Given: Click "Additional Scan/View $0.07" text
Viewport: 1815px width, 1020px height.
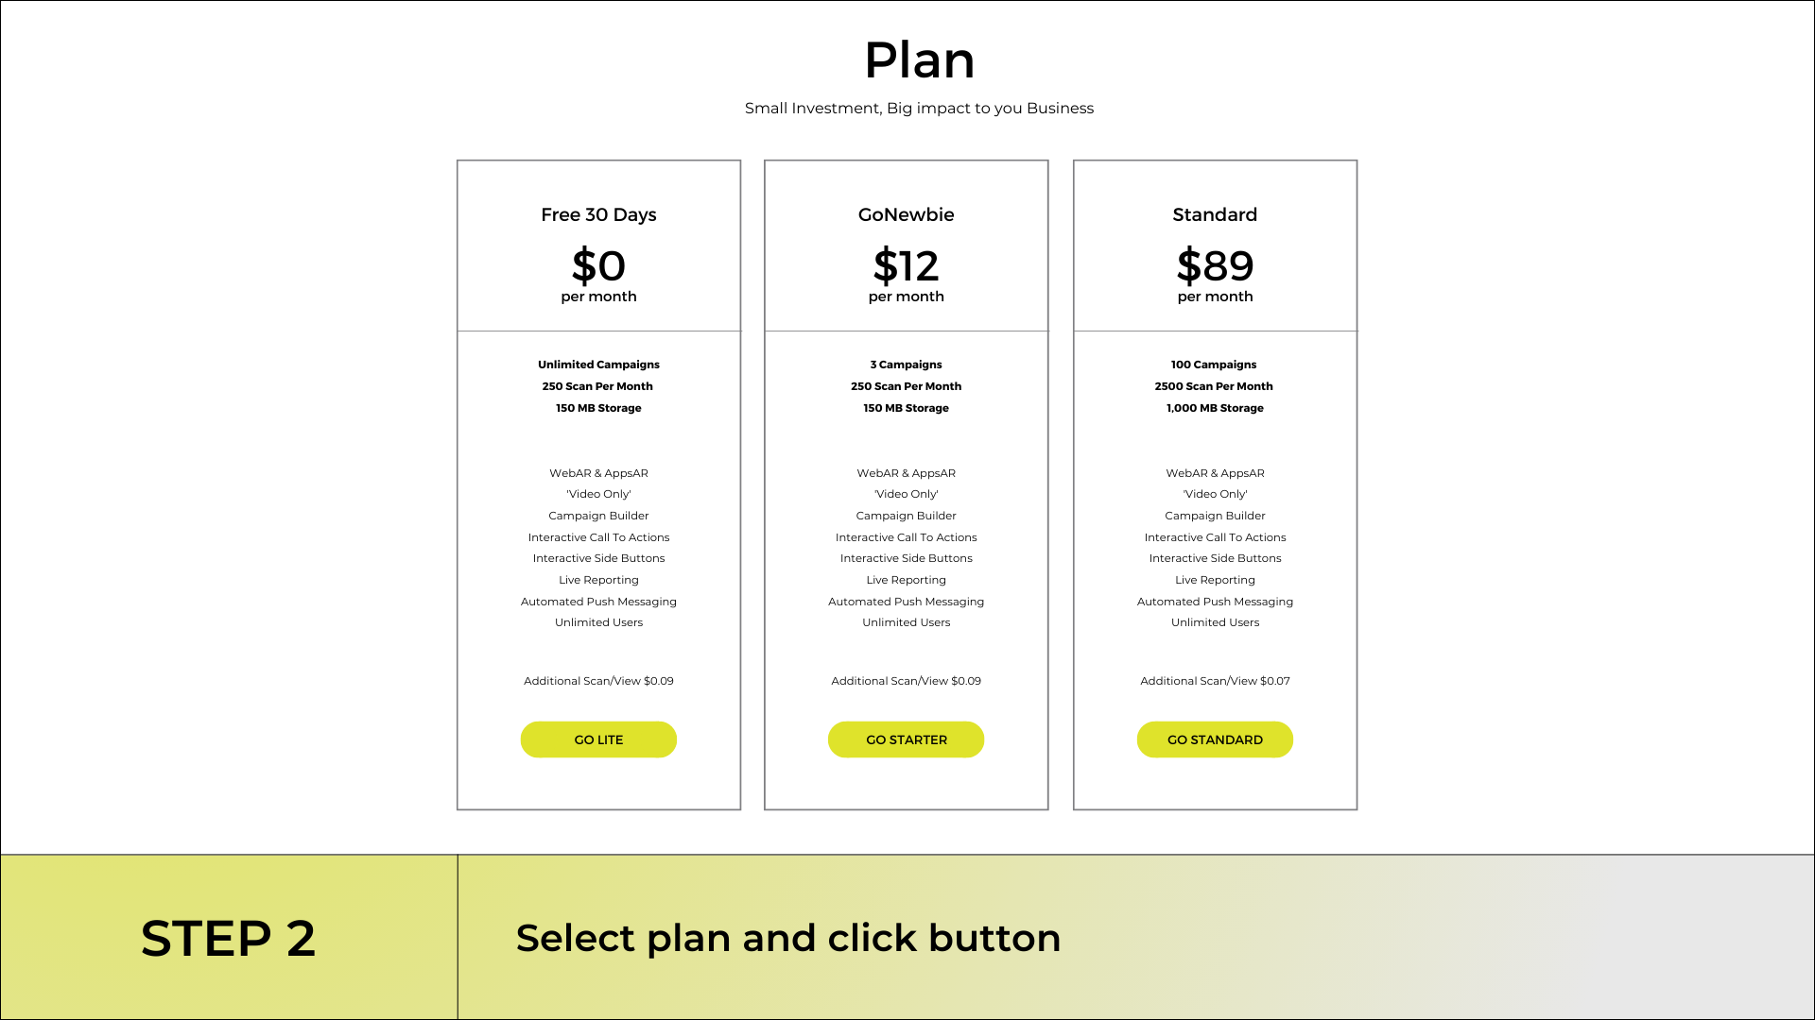Looking at the screenshot, I should pyautogui.click(x=1215, y=681).
